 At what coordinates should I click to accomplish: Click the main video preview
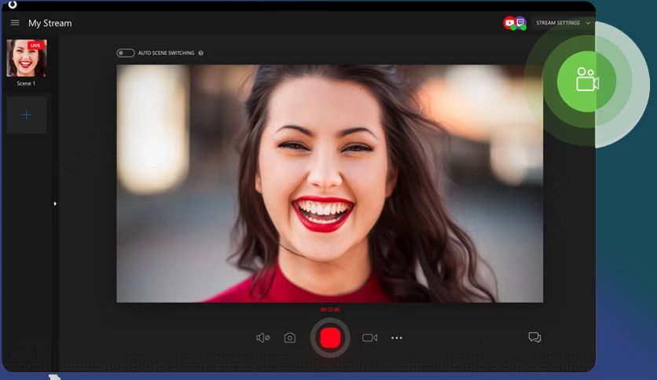(x=330, y=183)
